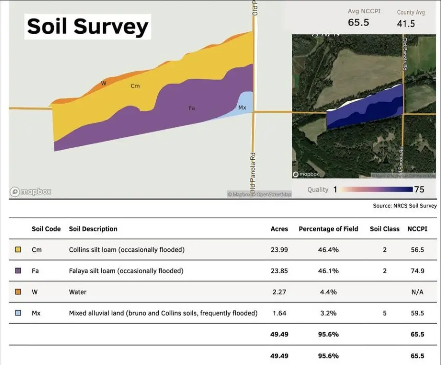The image size is (441, 365).
Task: Open the Mapbox copyright attribution link
Action: pyautogui.click(x=239, y=194)
